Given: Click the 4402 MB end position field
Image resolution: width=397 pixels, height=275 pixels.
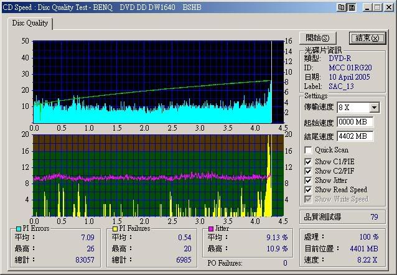Looking at the screenshot, I should pyautogui.click(x=355, y=136).
